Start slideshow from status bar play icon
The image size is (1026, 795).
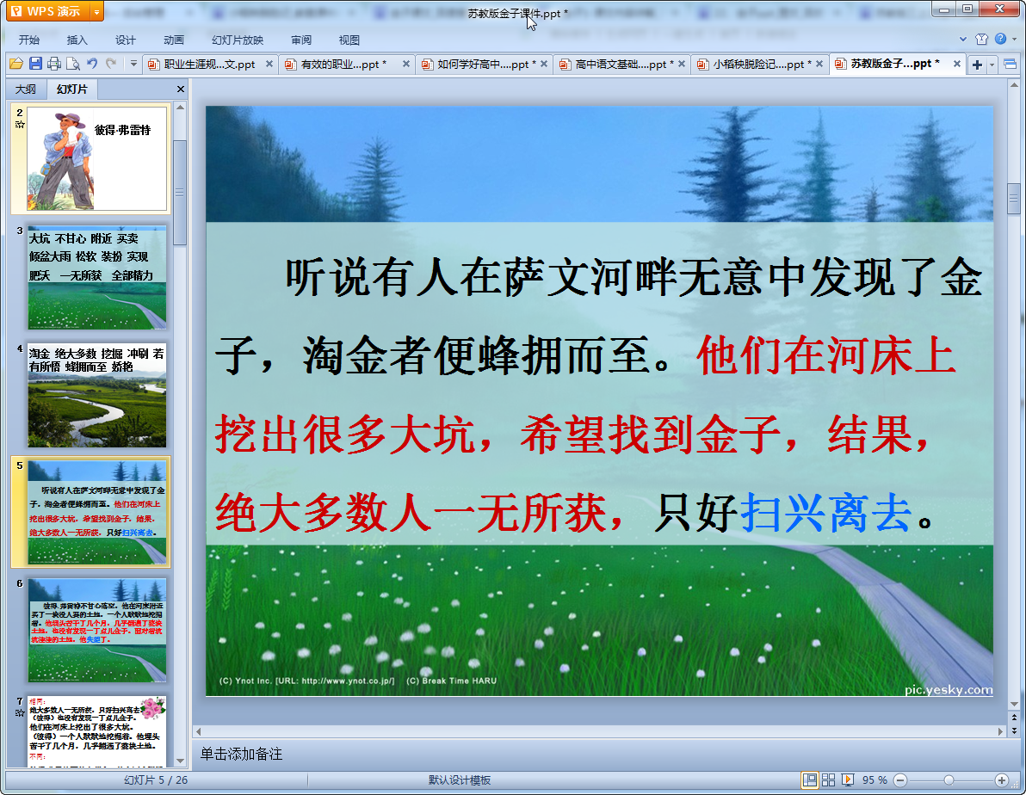coord(847,780)
